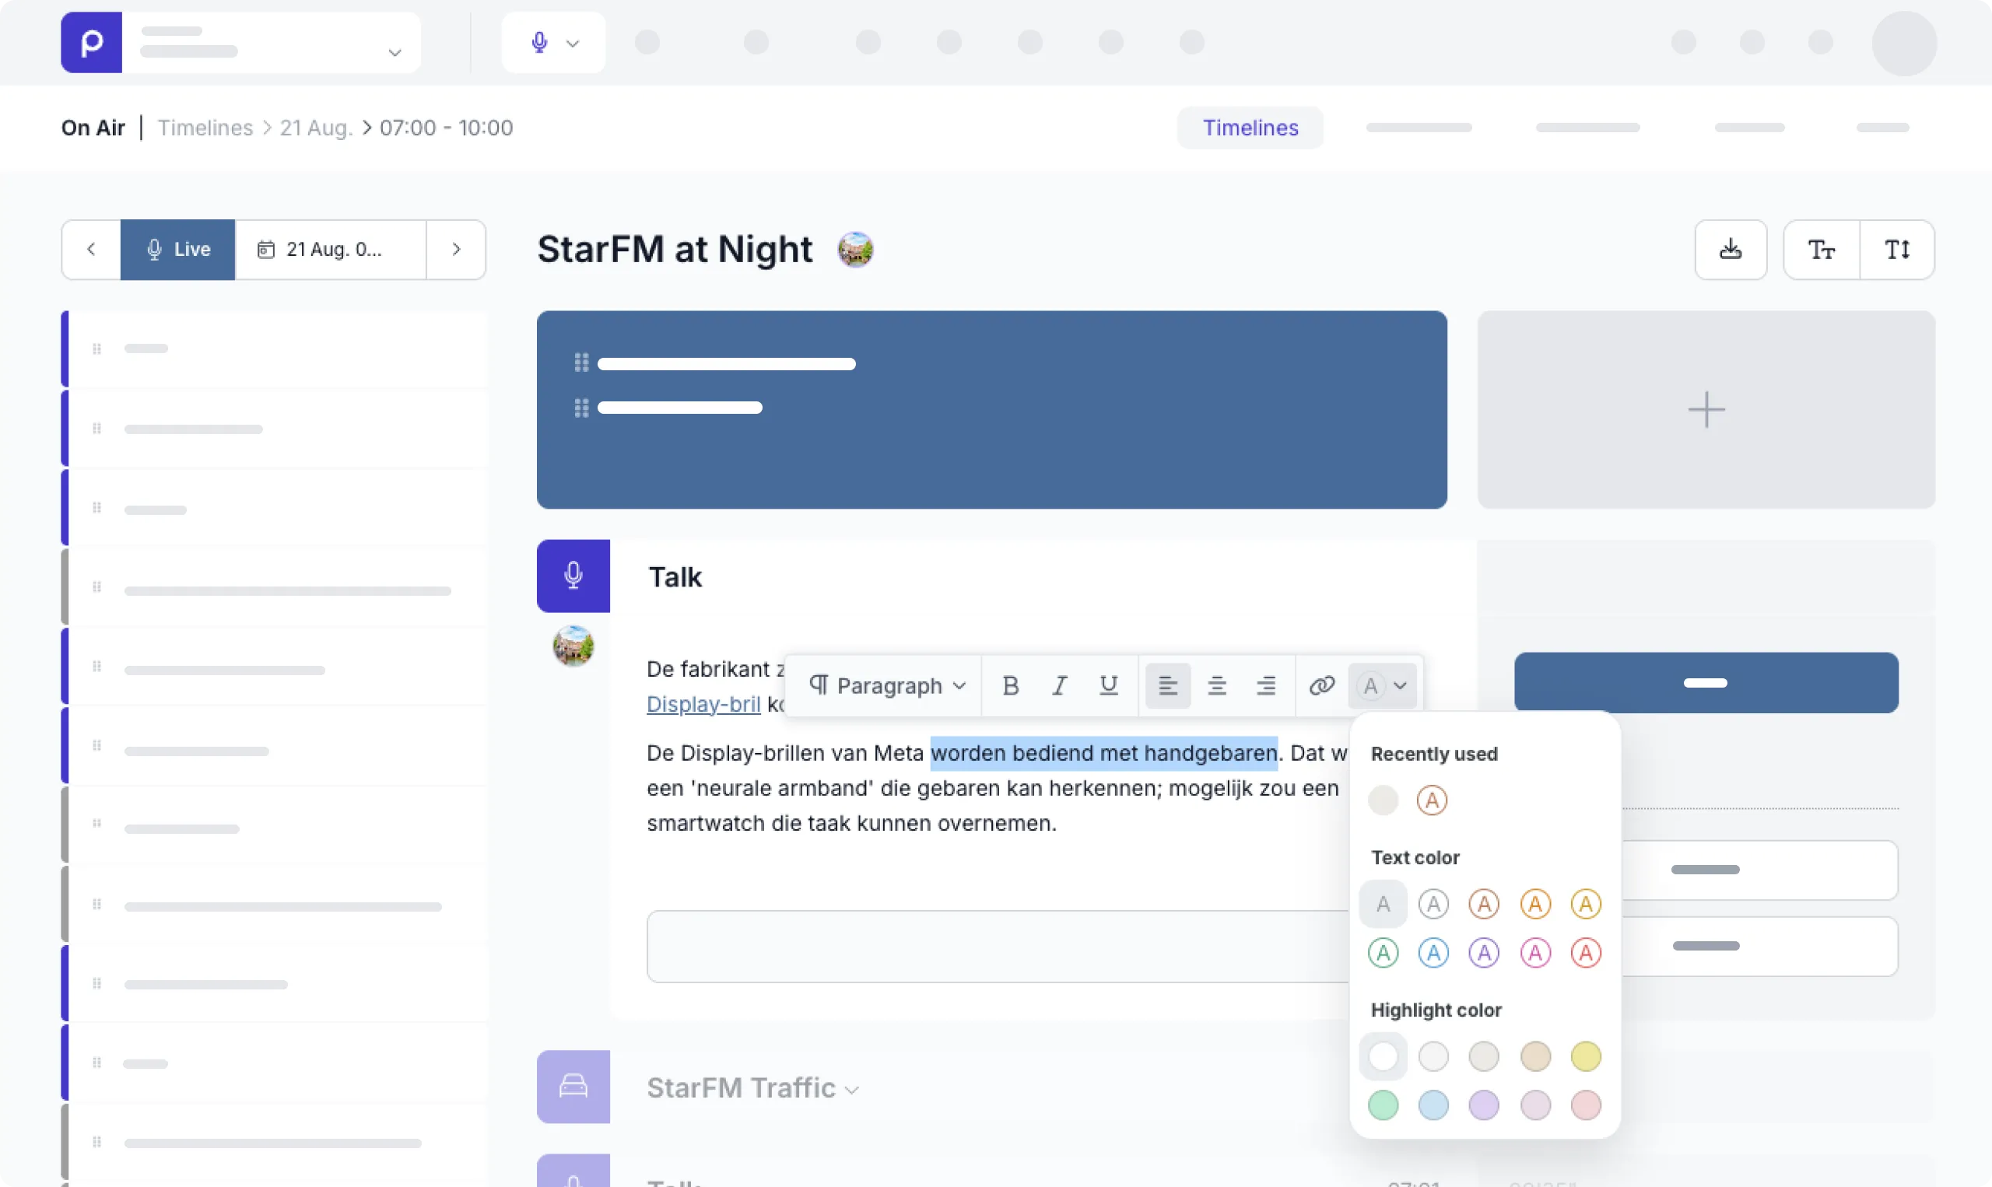Click 07:00 - 10:00 breadcrumb item
Viewport: 1992px width, 1187px height.
click(446, 128)
